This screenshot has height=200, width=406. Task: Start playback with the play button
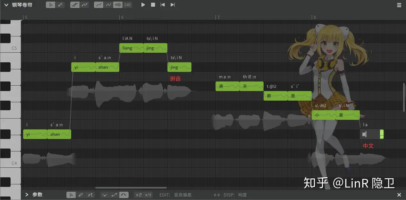coord(143,5)
